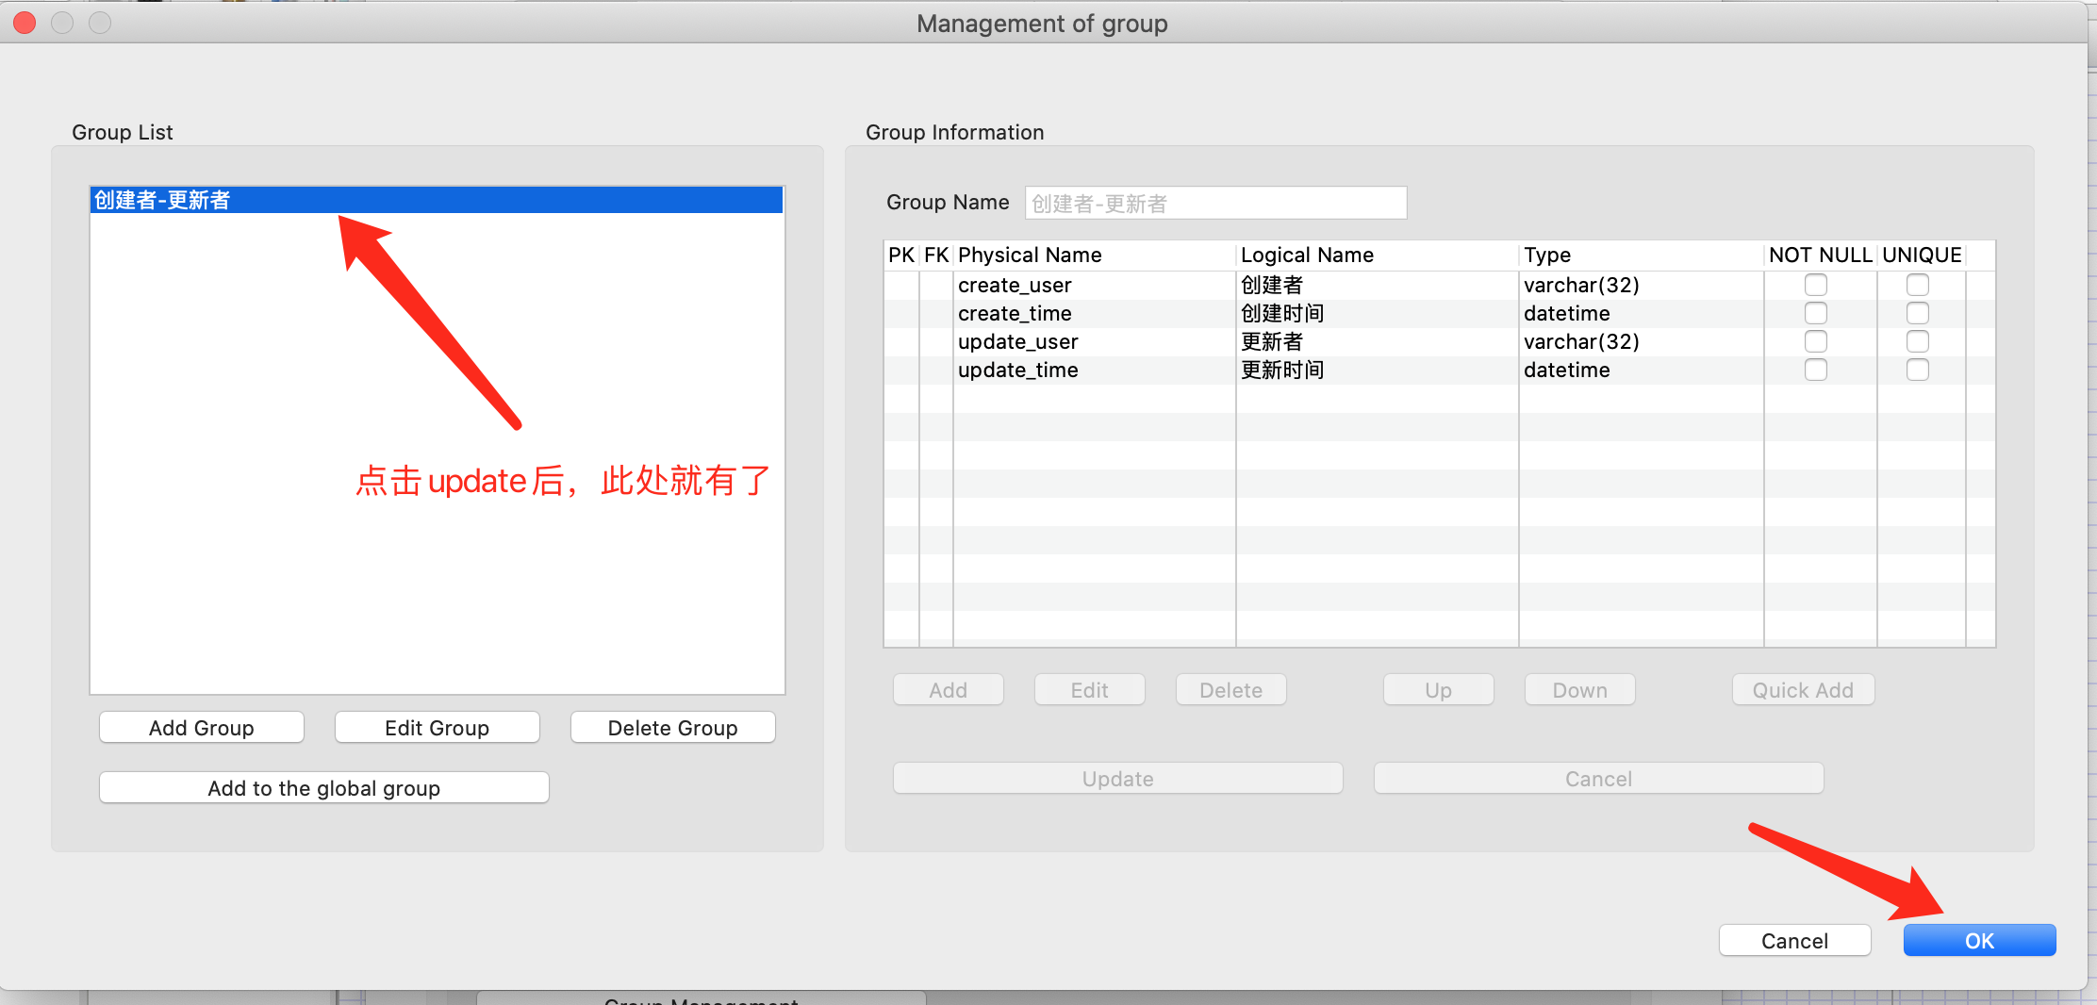Click the Delete button under the column table
The width and height of the screenshot is (2097, 1005).
1230,689
